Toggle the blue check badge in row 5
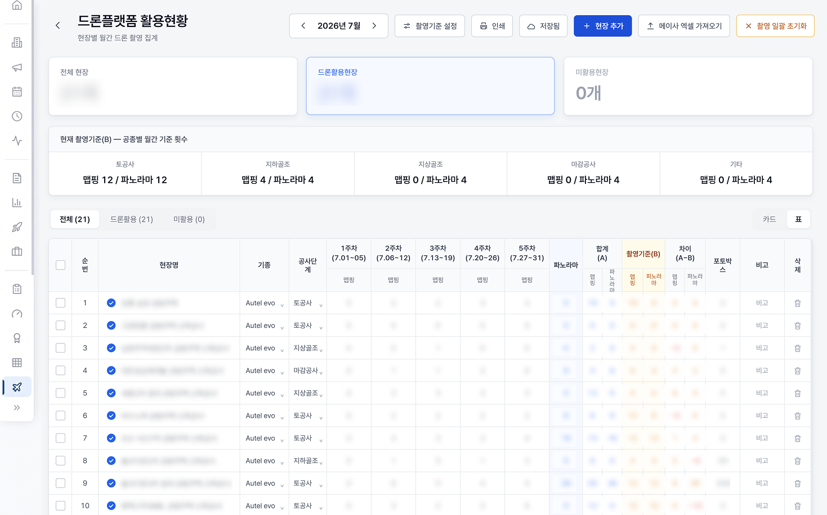827x515 pixels. pos(111,393)
